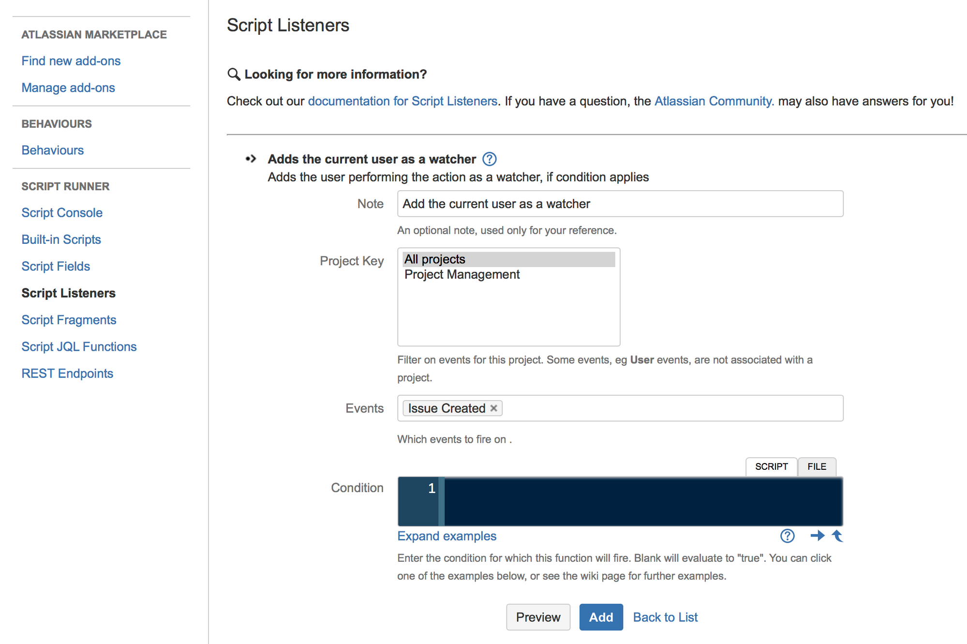
Task: Click inside the Note text field
Action: point(620,204)
